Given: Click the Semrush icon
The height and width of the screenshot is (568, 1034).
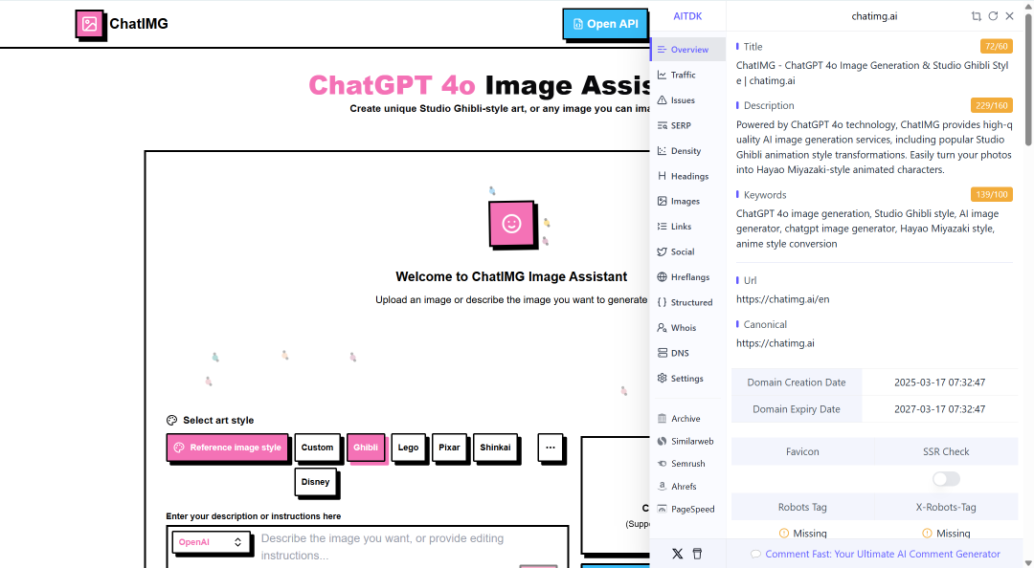Looking at the screenshot, I should [x=663, y=463].
